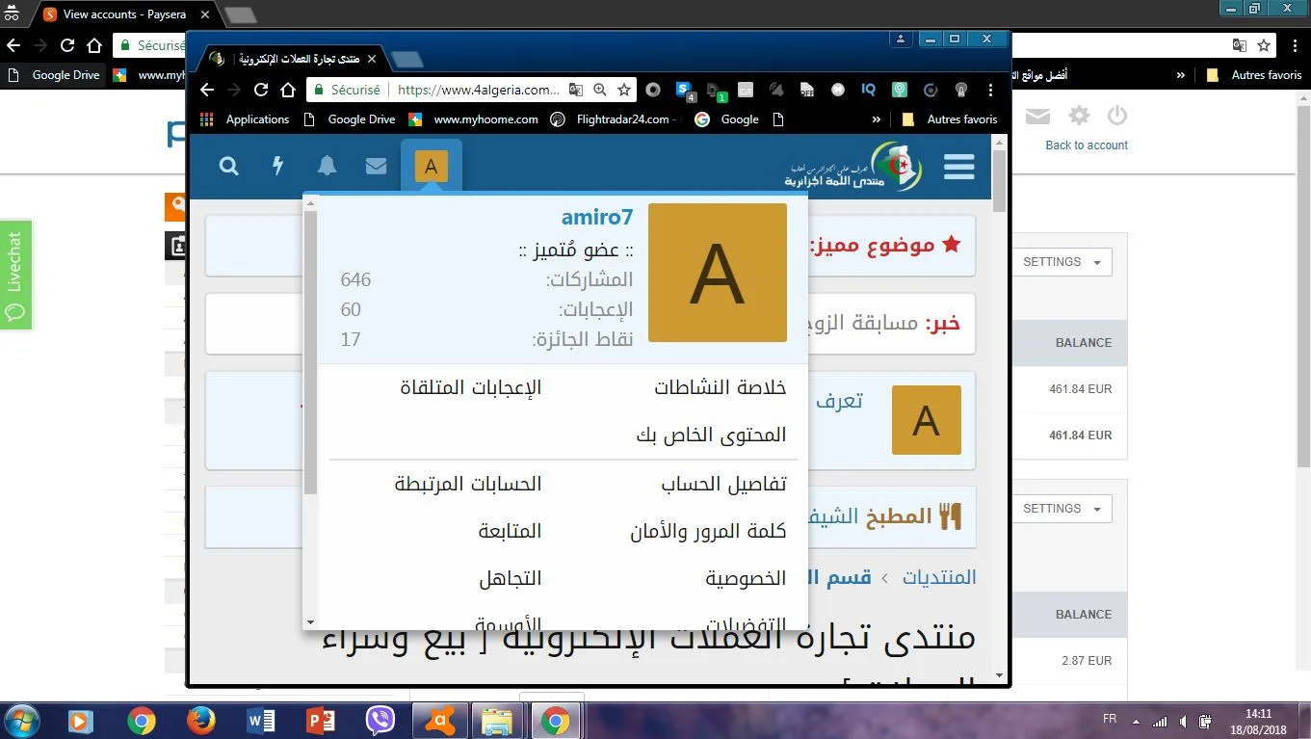Click the Back to account link
This screenshot has height=739, width=1311.
coord(1087,145)
